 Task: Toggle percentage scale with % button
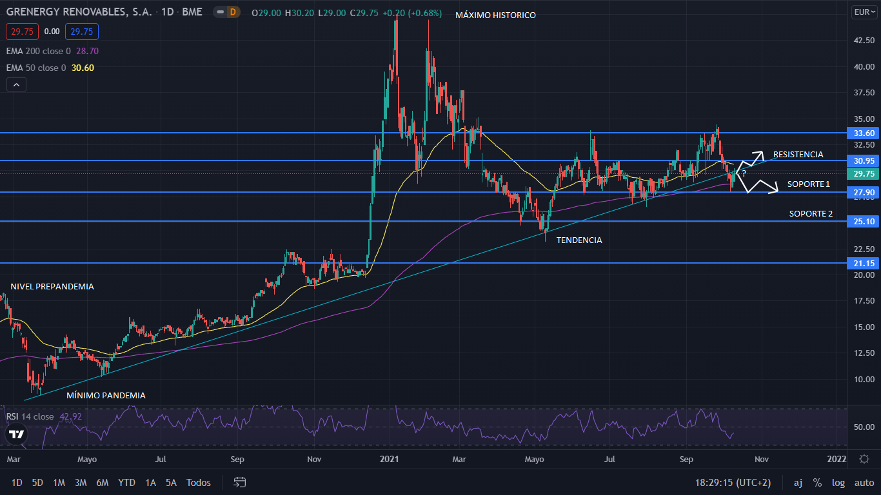[x=817, y=482]
